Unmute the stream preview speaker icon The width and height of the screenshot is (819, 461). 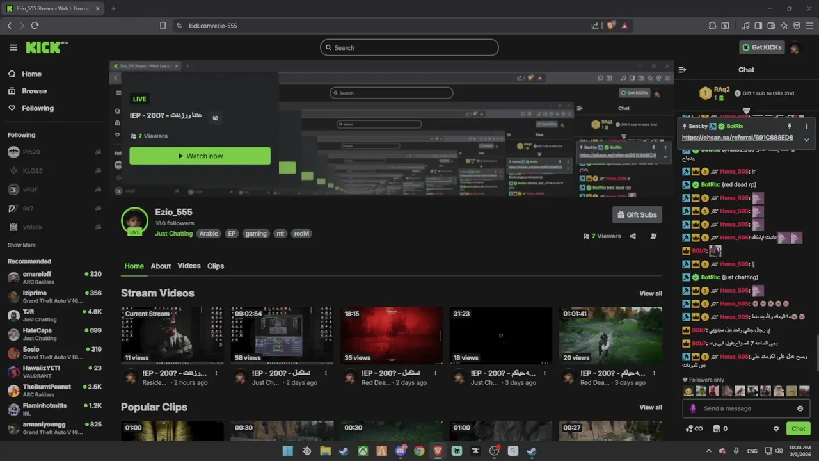(215, 118)
